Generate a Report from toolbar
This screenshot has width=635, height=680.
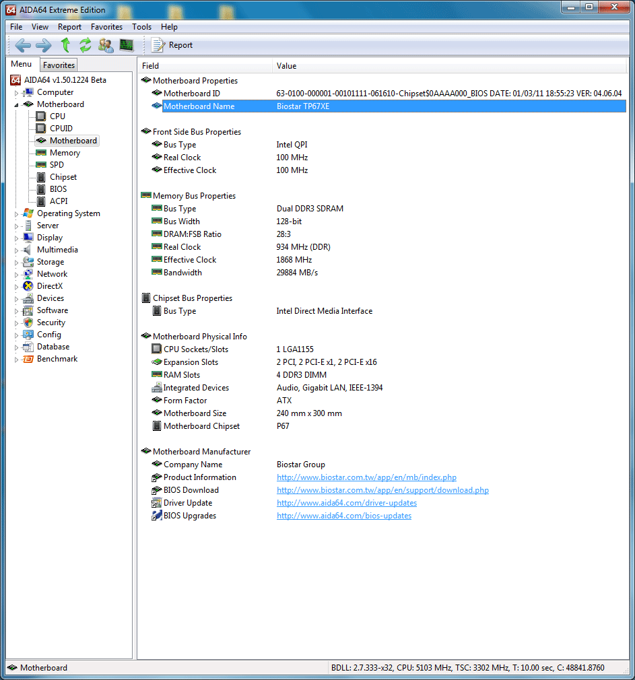(172, 45)
